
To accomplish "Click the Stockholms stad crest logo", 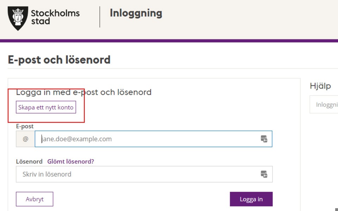I will pos(18,18).
